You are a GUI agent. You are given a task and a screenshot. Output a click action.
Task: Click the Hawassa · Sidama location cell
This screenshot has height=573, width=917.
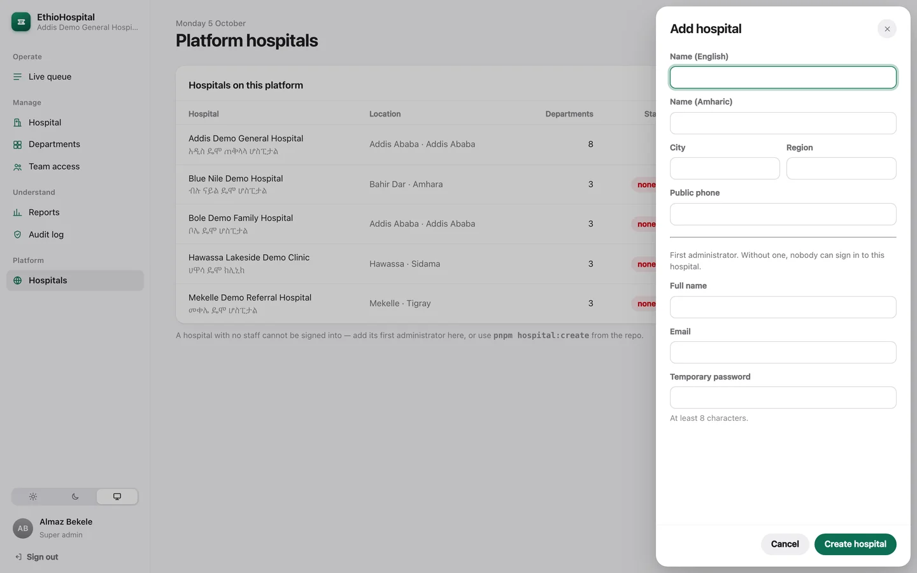pyautogui.click(x=405, y=264)
